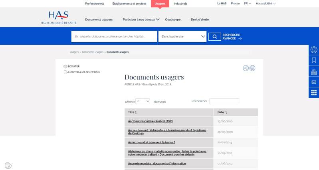The image size is (319, 170).
Task: Open the FR language dropdown
Action: click(x=248, y=4)
